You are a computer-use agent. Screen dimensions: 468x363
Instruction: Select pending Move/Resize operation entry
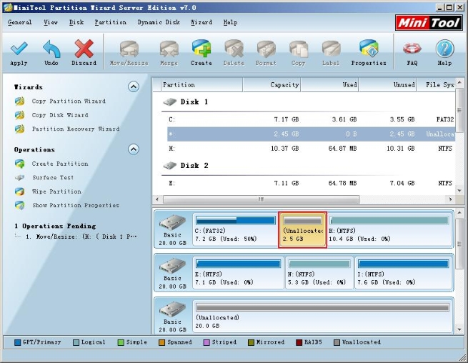click(x=81, y=237)
